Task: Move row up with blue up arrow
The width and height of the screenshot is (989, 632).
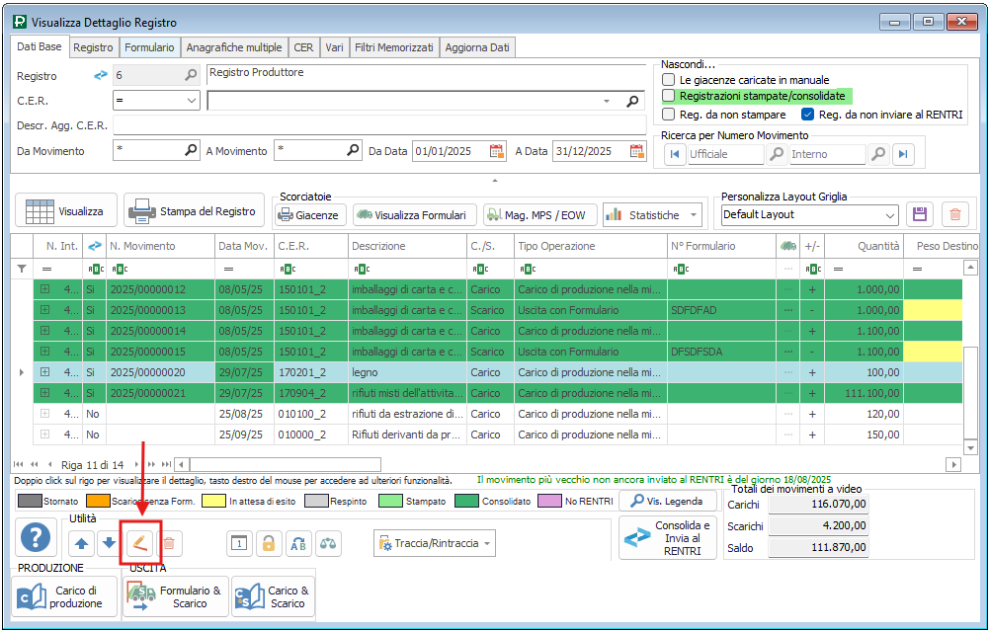Action: pyautogui.click(x=82, y=542)
